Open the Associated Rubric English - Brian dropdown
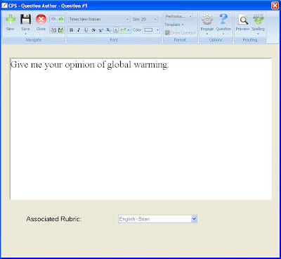This screenshot has width=281, height=259. tap(157, 219)
